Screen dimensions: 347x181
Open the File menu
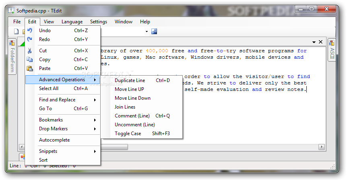(x=17, y=22)
